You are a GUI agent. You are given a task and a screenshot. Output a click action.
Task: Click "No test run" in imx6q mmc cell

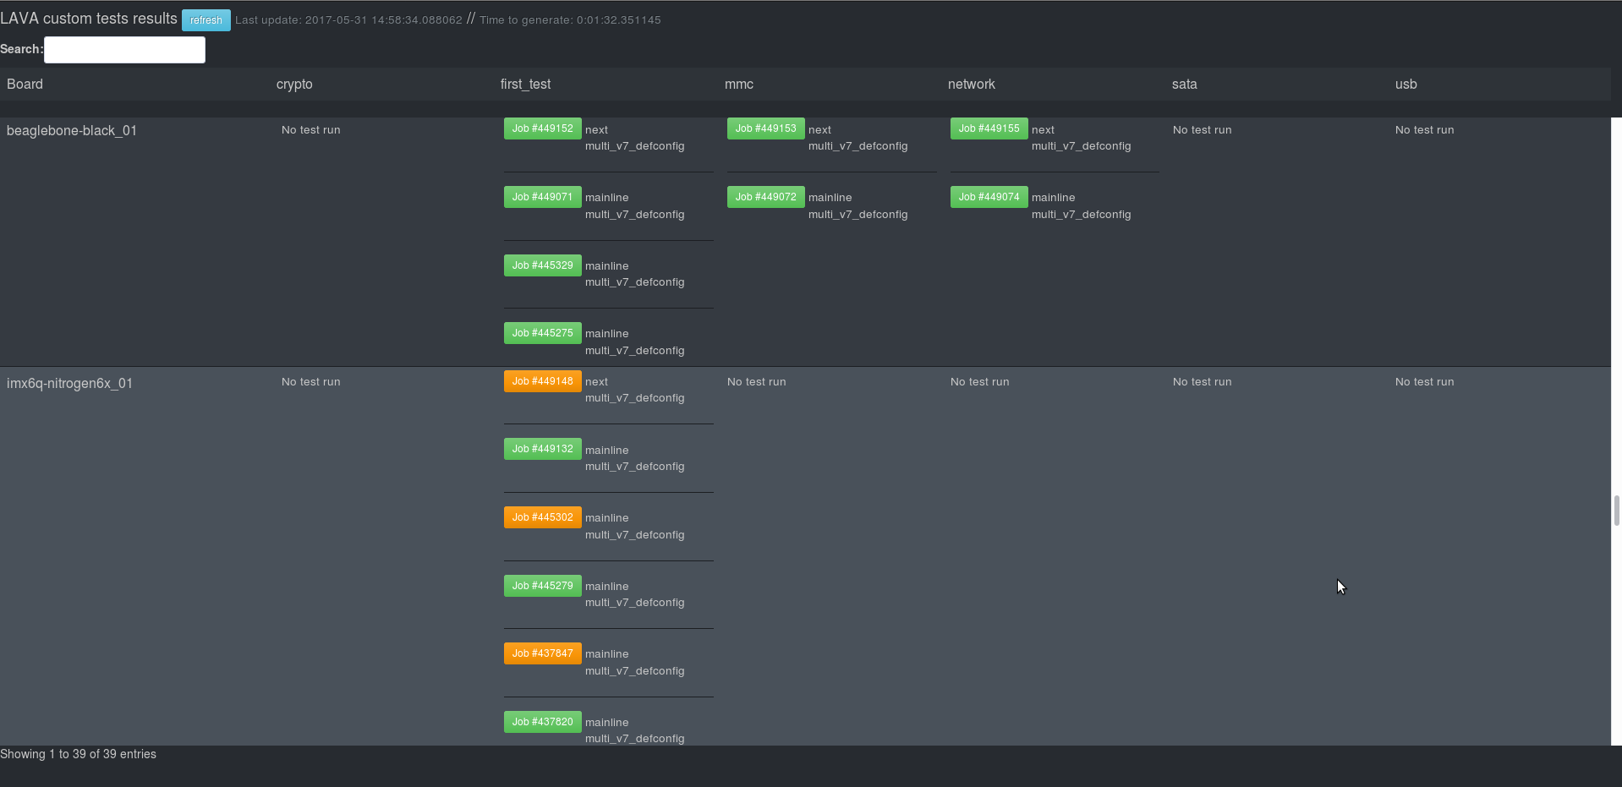click(756, 382)
